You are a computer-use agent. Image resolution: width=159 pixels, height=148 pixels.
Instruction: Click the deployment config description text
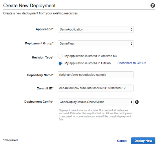pyautogui.click(x=96, y=115)
